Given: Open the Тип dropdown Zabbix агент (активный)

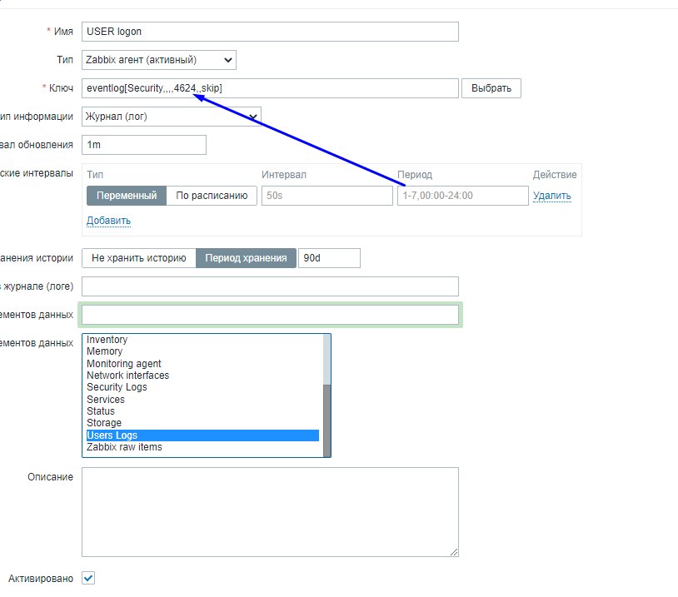Looking at the screenshot, I should pos(159,60).
